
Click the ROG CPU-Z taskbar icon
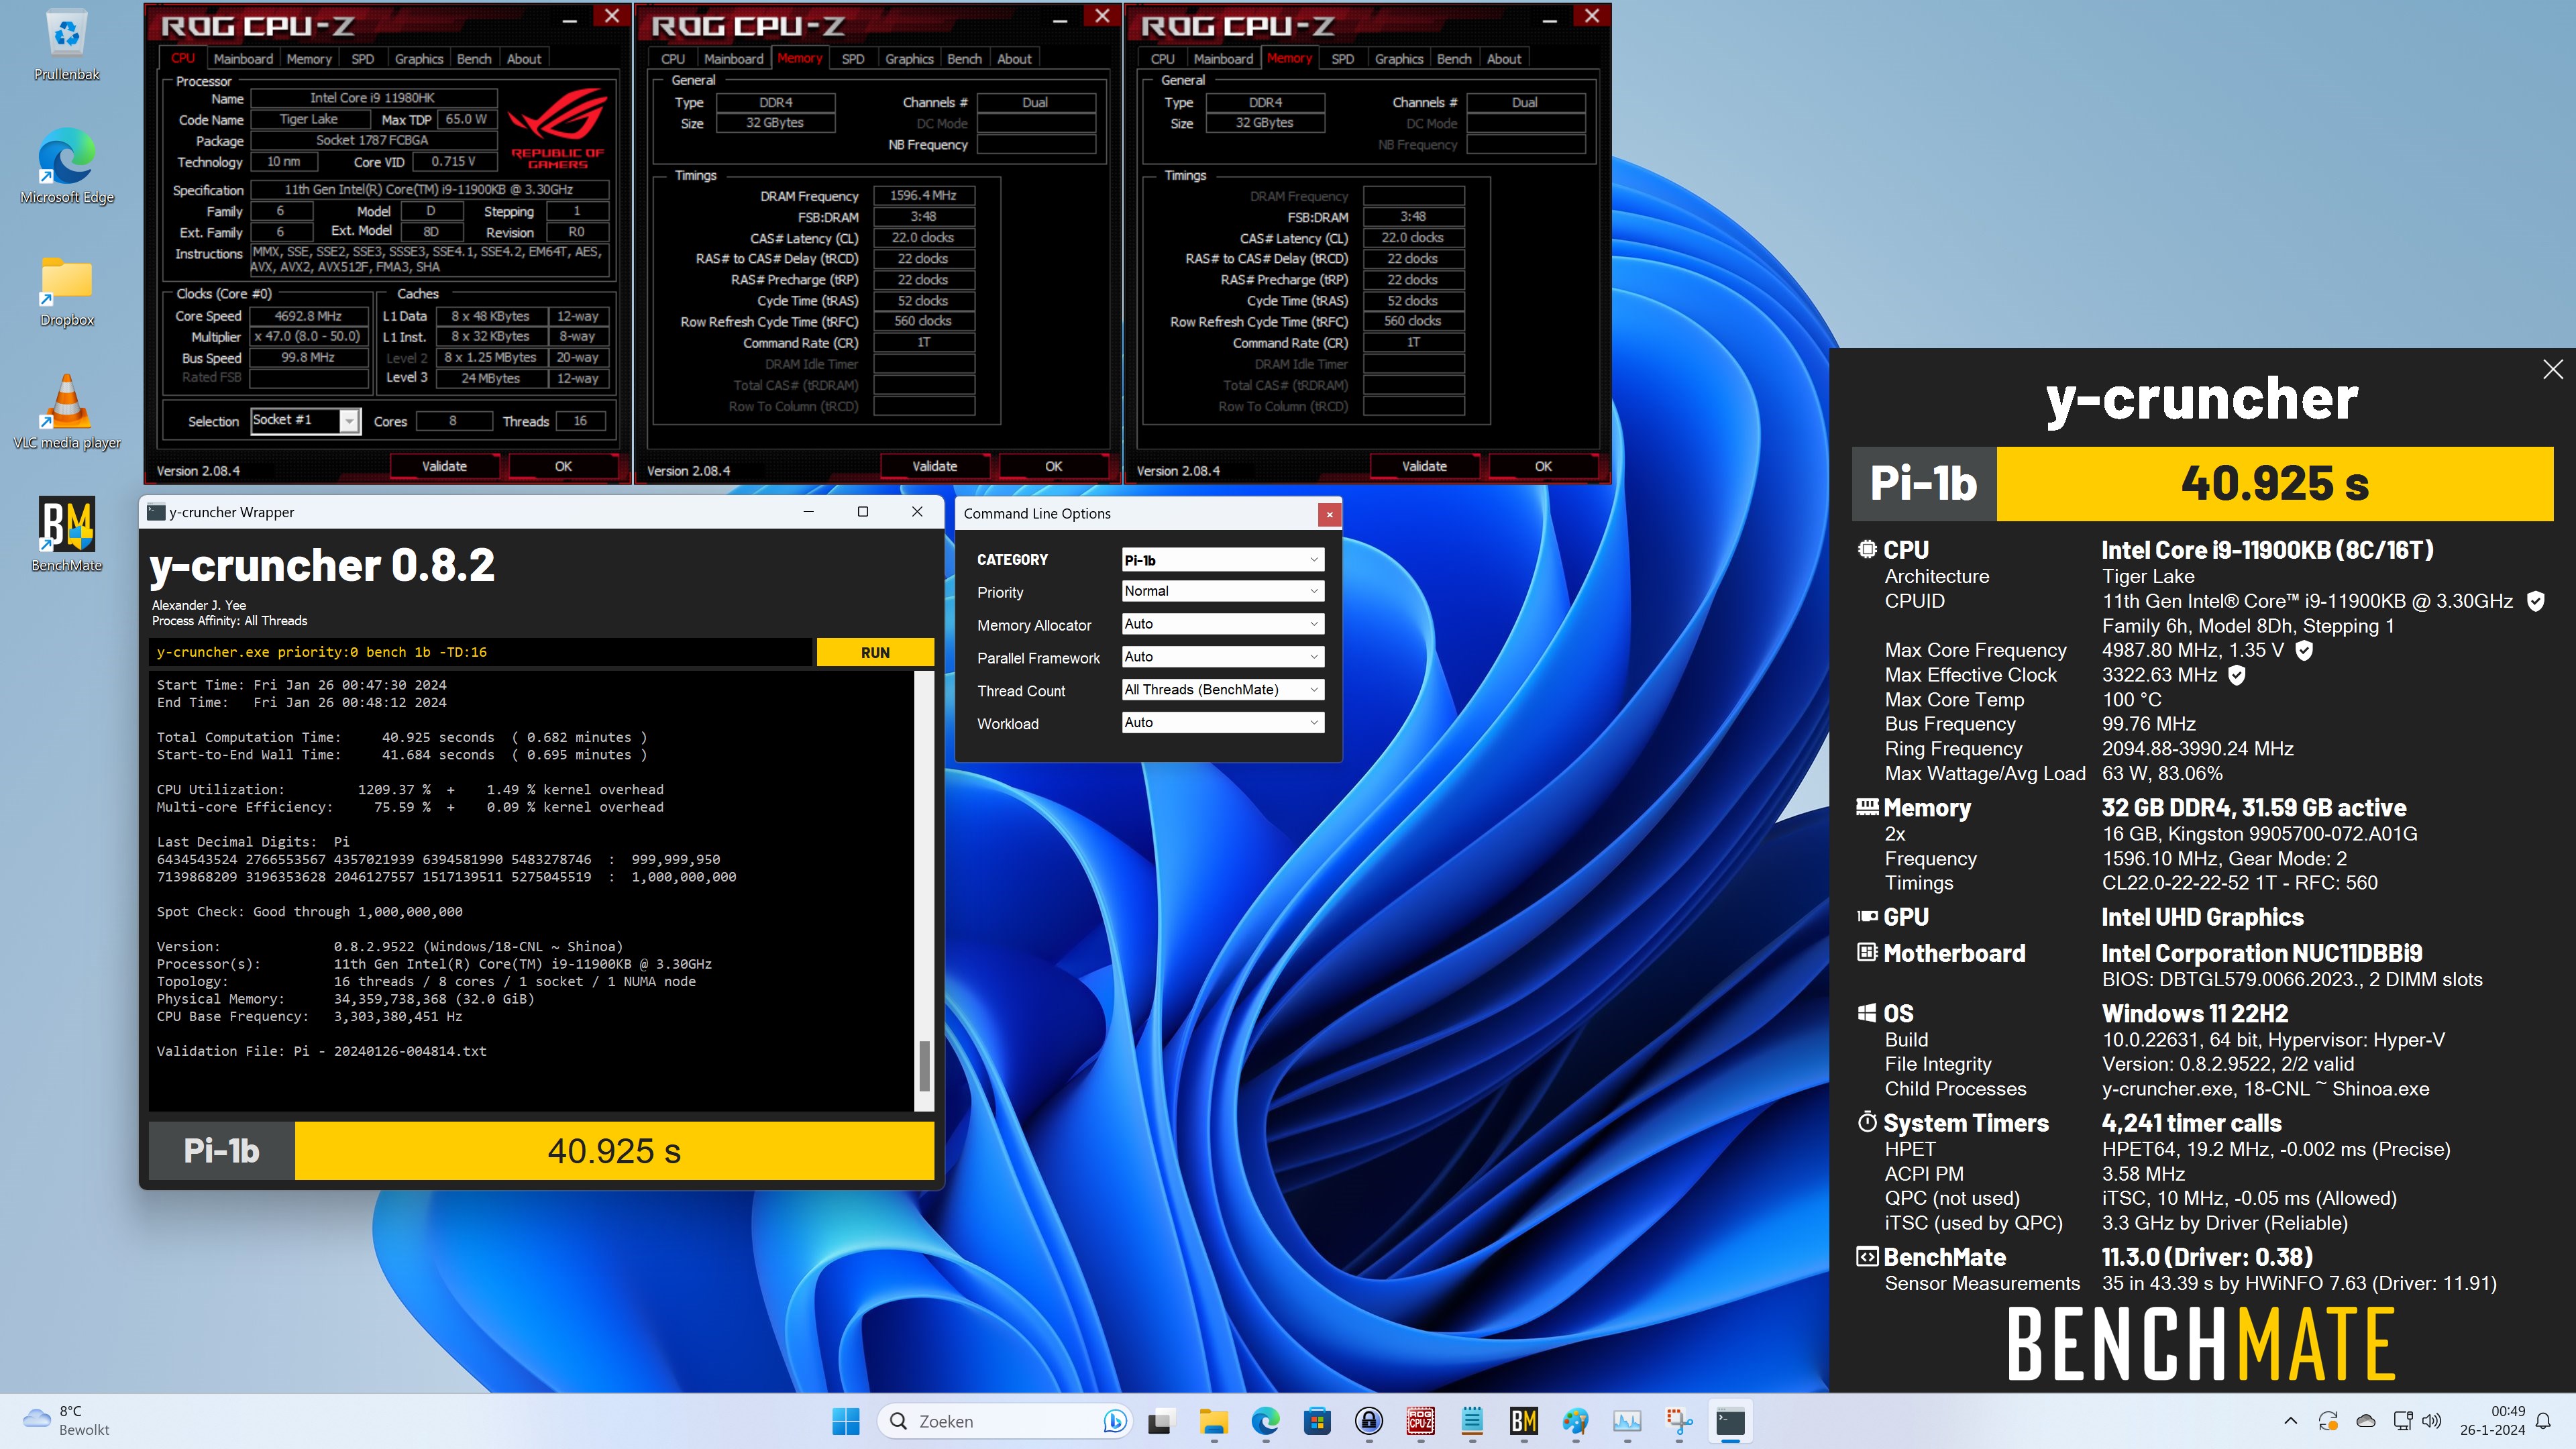tap(1421, 1421)
